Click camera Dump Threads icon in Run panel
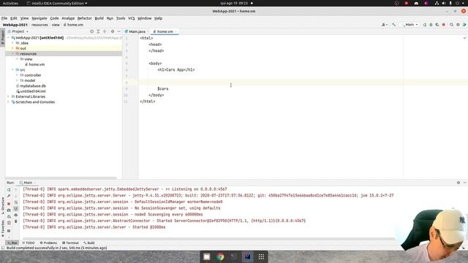Screen dimensions: 468x263 9,210
